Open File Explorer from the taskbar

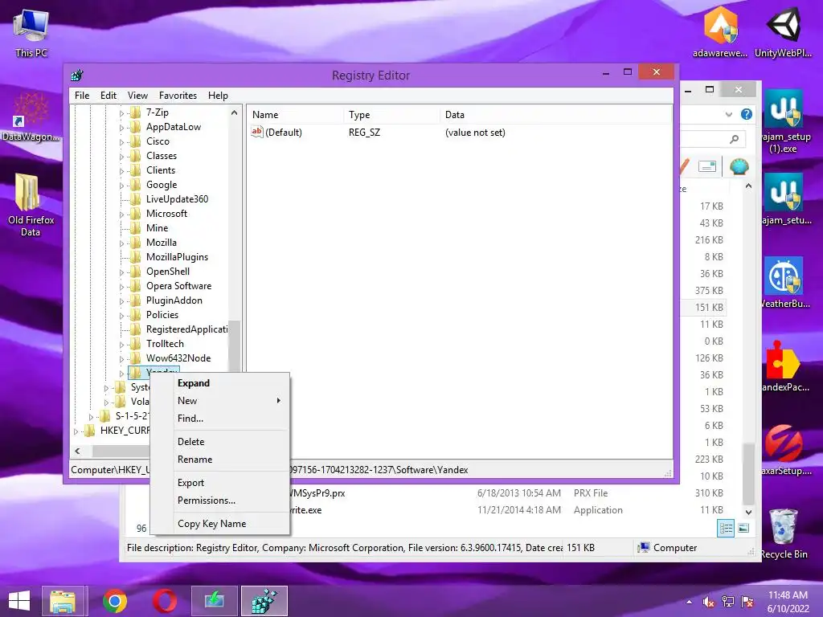tap(63, 601)
